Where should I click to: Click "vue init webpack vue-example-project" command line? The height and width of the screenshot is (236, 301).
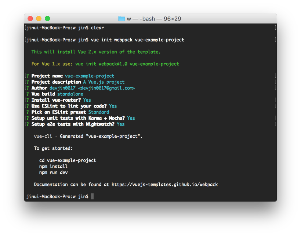(137, 40)
